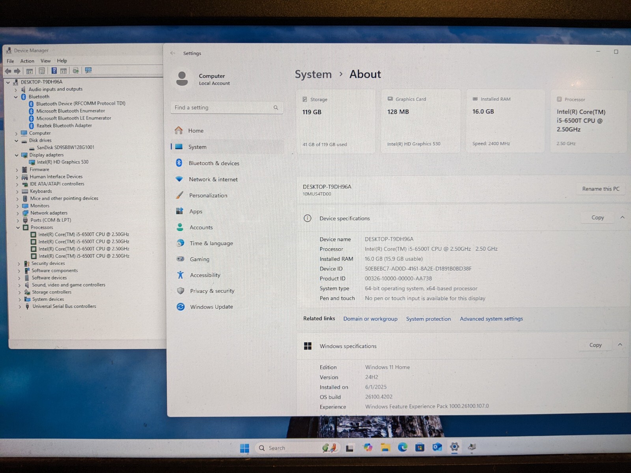The image size is (631, 473).
Task: Select Realtek Bluetooth Adapter device
Action: tap(64, 126)
